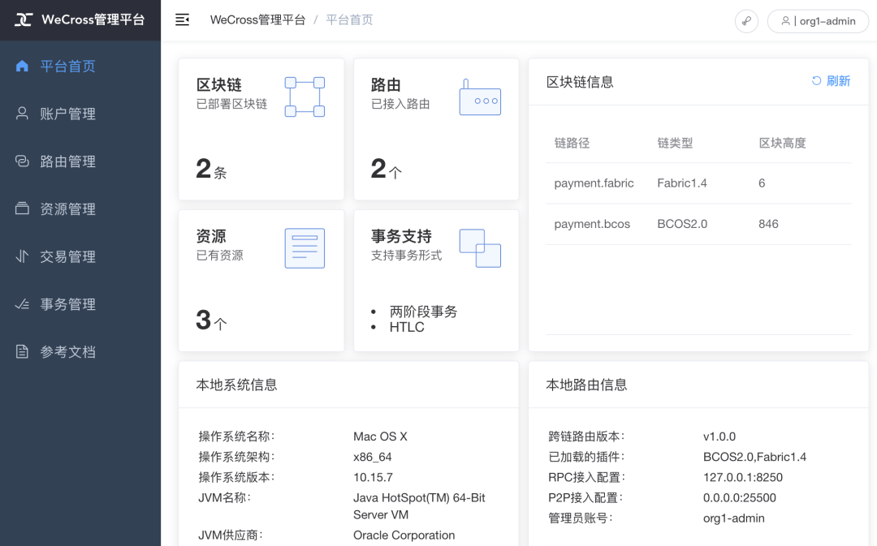This screenshot has width=877, height=546.
Task: Click Oracle Corporation JVM vendor value
Action: click(x=404, y=535)
